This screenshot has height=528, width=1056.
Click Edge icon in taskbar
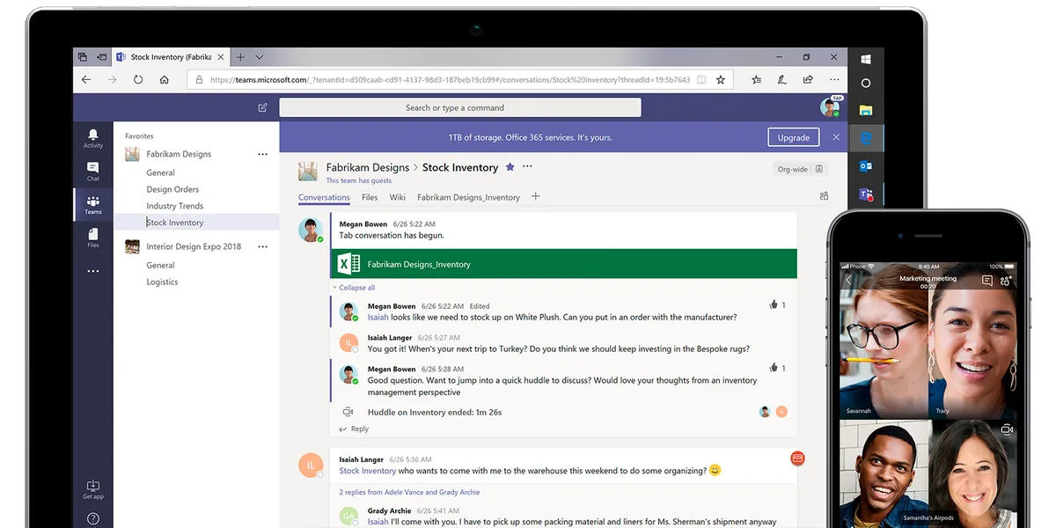pos(866,138)
